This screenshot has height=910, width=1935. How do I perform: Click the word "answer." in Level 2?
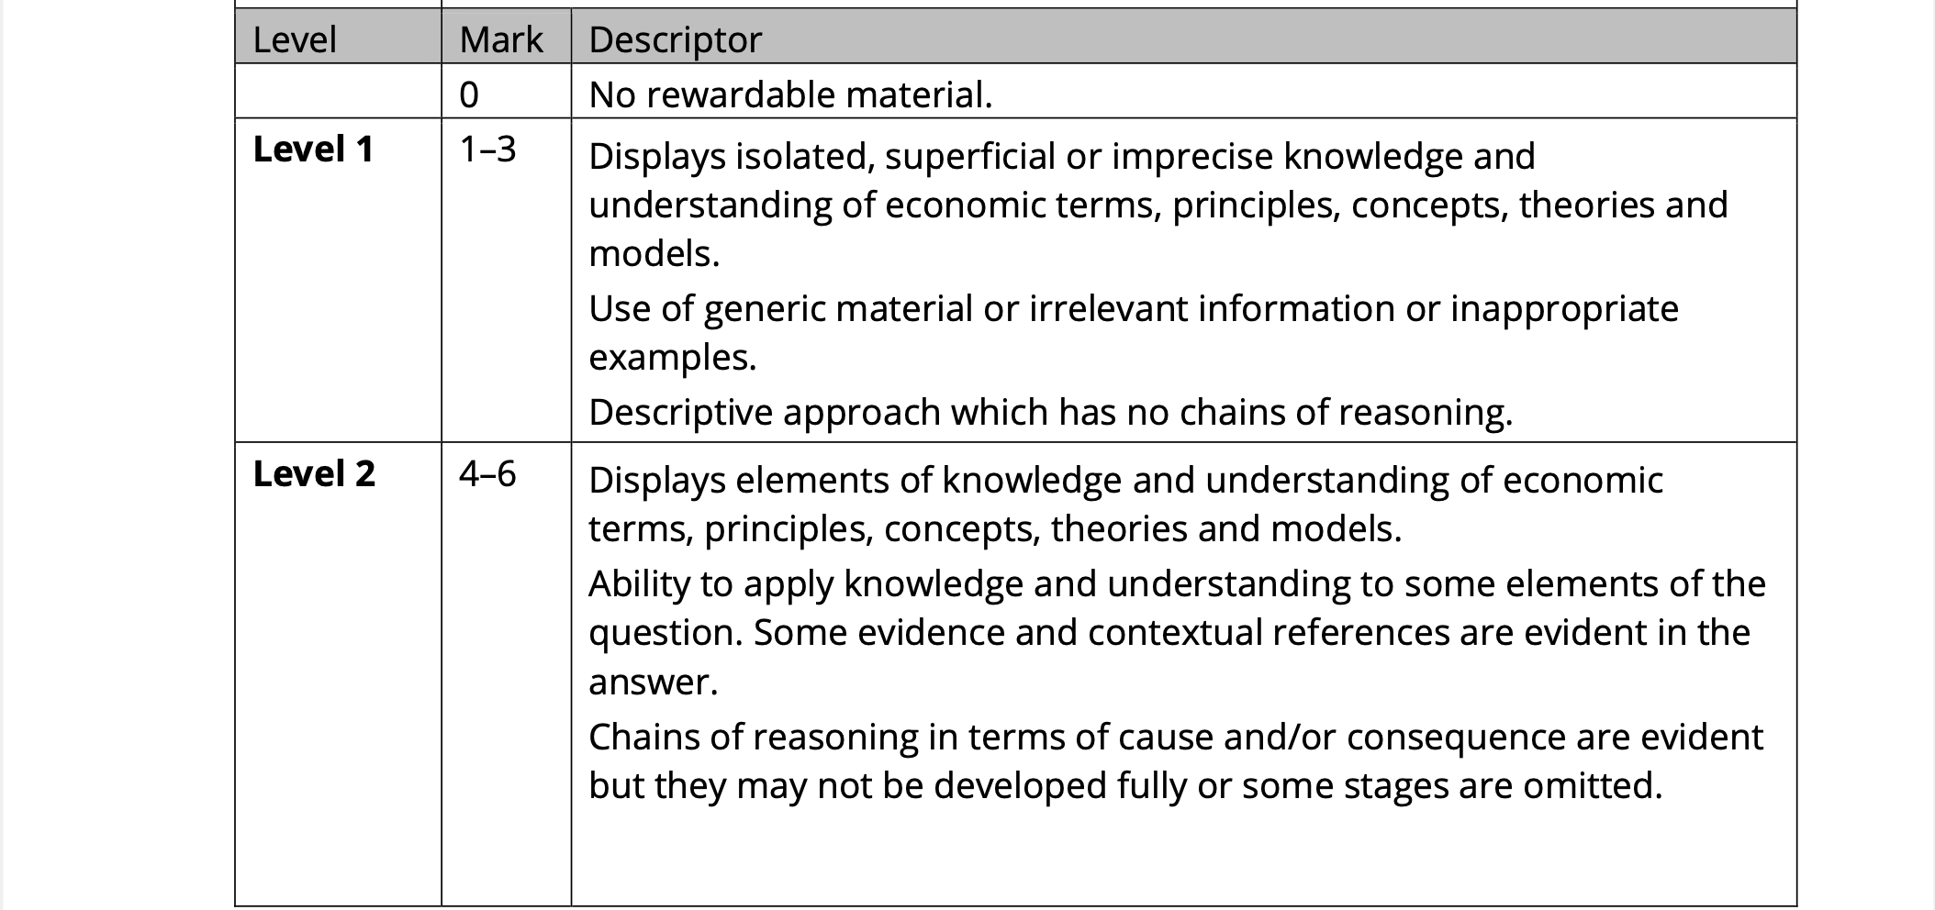[653, 682]
